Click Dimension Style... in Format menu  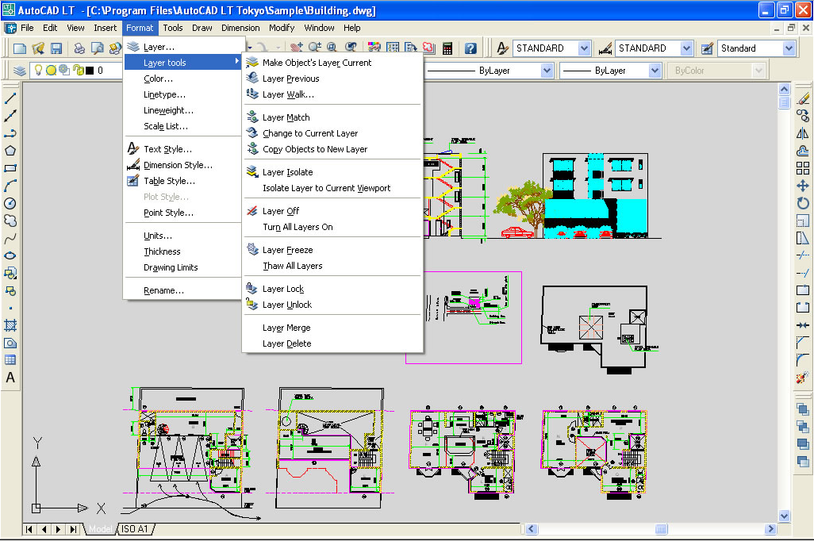tap(184, 165)
